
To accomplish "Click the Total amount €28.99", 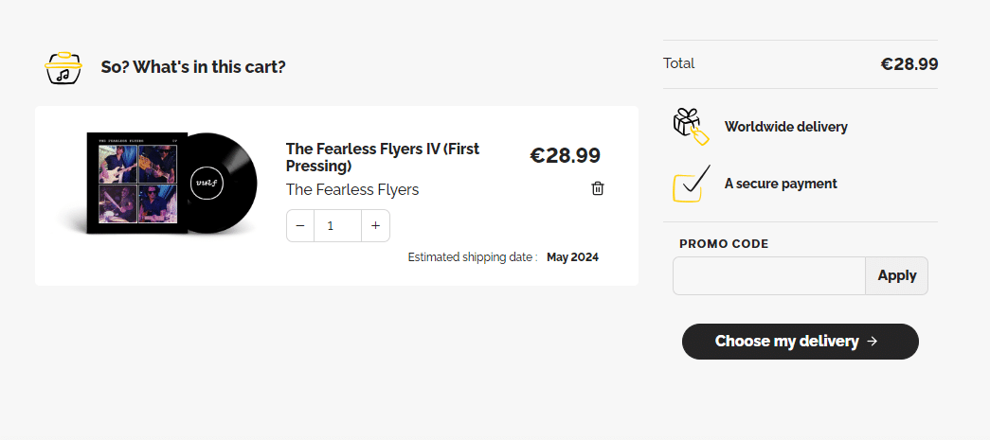I will click(909, 63).
